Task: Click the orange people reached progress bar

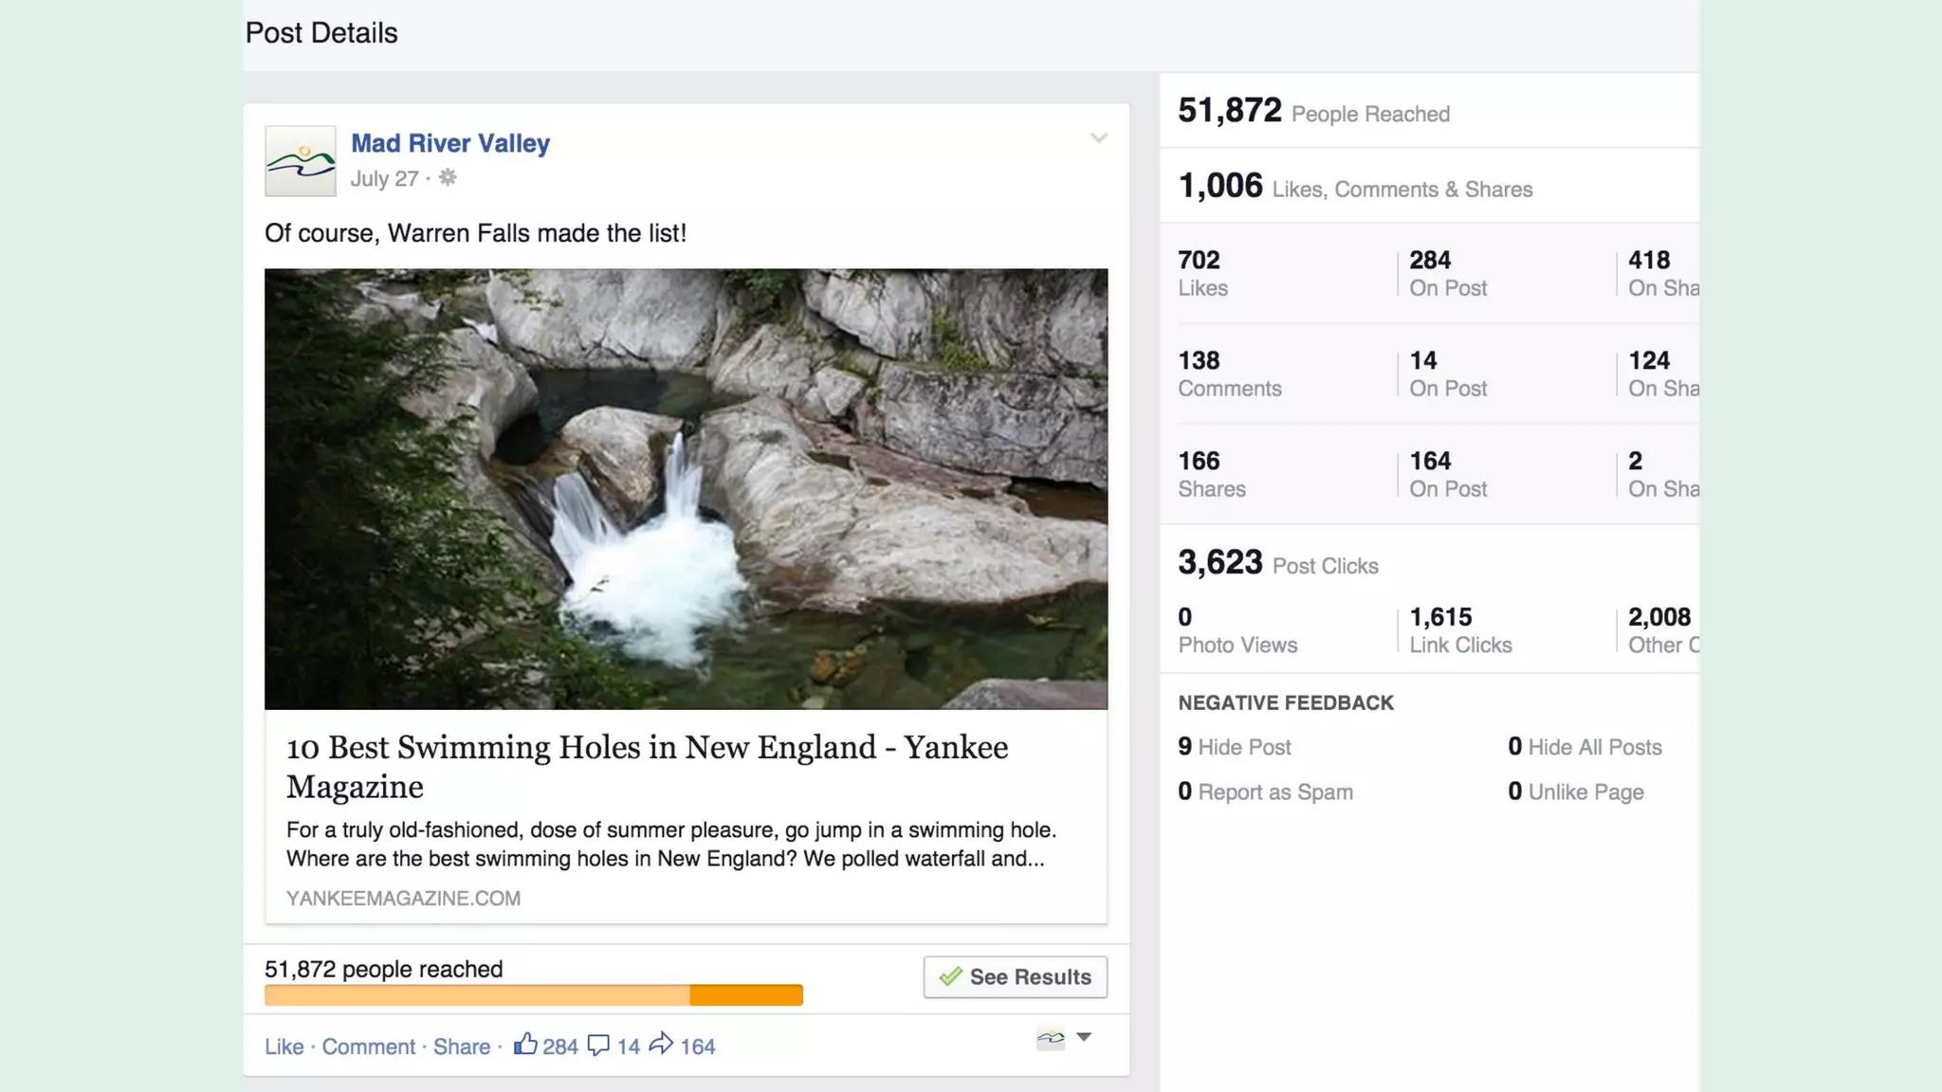Action: click(533, 995)
